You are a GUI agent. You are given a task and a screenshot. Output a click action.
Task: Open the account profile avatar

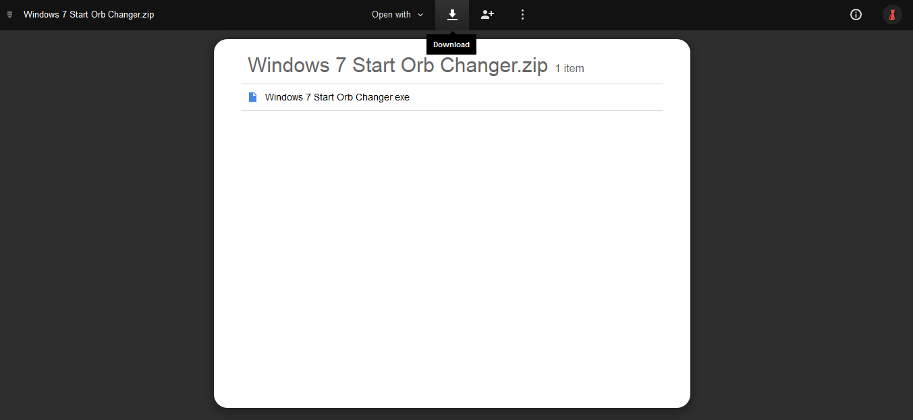[x=892, y=15]
